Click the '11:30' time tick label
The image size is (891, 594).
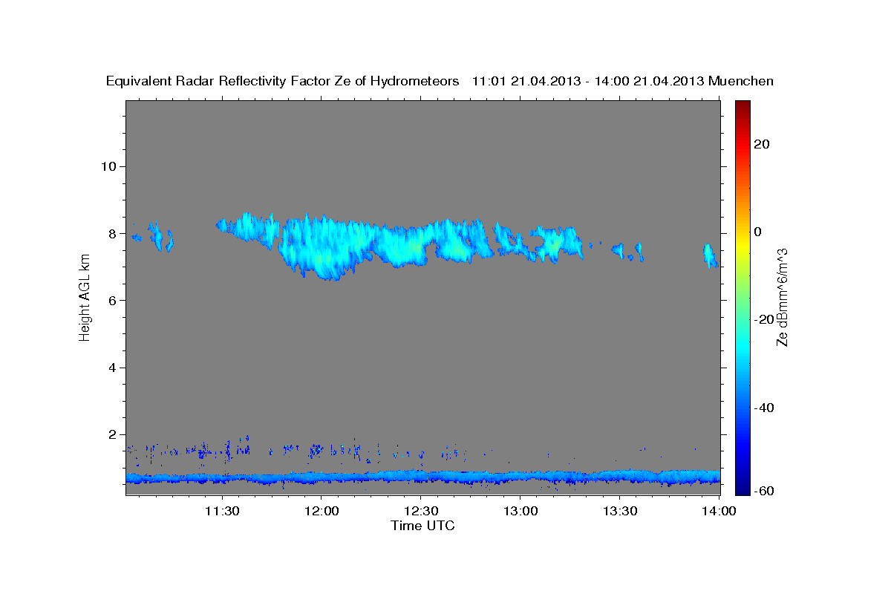[x=221, y=512]
